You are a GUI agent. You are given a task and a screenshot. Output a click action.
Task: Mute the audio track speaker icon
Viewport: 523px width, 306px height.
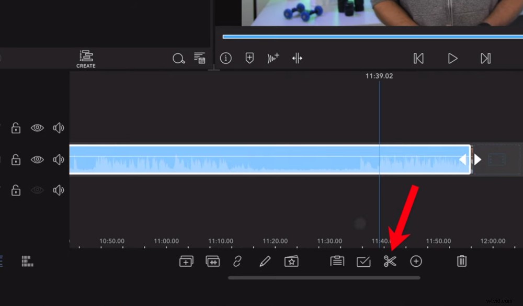point(59,190)
